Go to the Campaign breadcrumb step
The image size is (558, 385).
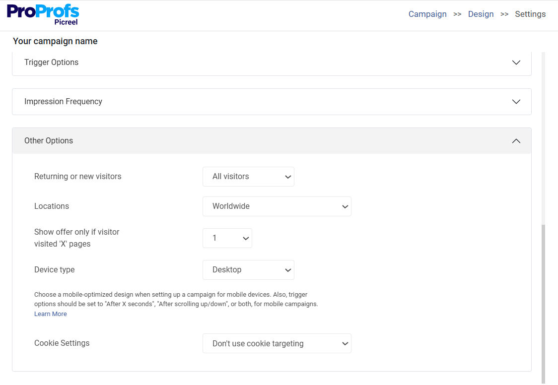(x=427, y=14)
